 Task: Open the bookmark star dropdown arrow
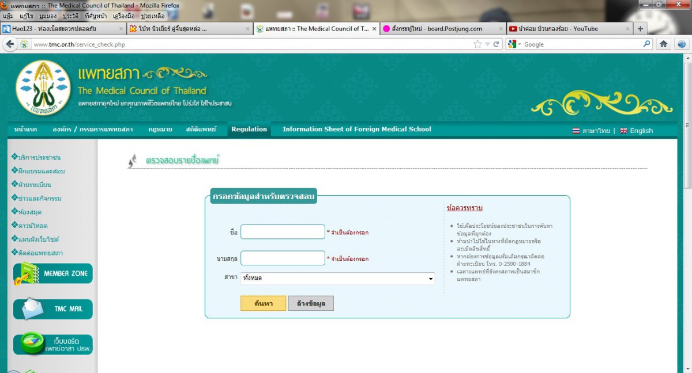click(487, 44)
